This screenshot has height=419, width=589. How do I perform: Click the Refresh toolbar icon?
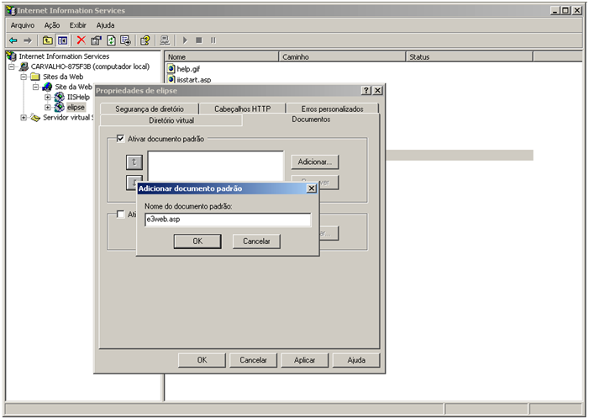click(111, 40)
